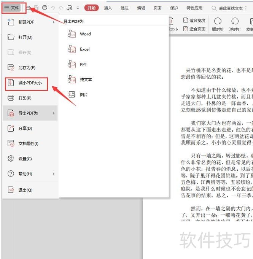Open 设置(C) menu entry

(x=30, y=159)
